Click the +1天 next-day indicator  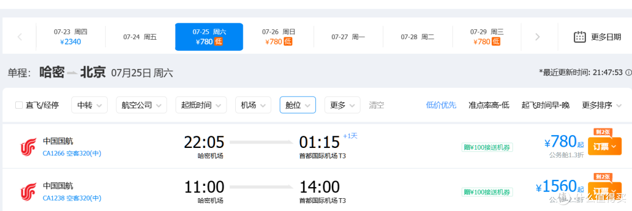click(351, 136)
